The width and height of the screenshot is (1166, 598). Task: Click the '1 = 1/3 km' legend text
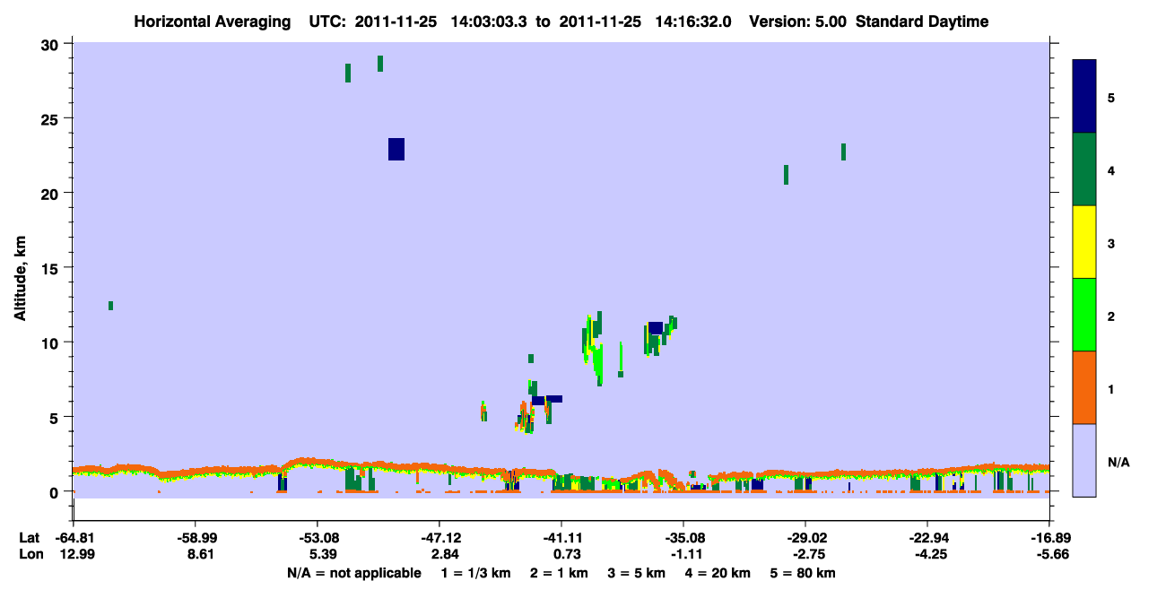[x=475, y=573]
